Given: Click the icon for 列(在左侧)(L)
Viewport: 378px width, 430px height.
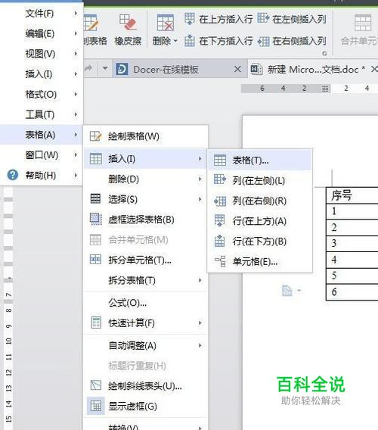Looking at the screenshot, I should (x=220, y=179).
